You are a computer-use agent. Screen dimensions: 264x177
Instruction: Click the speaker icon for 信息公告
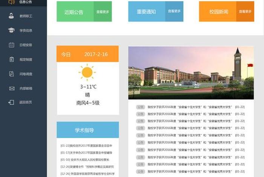pos(11,2)
